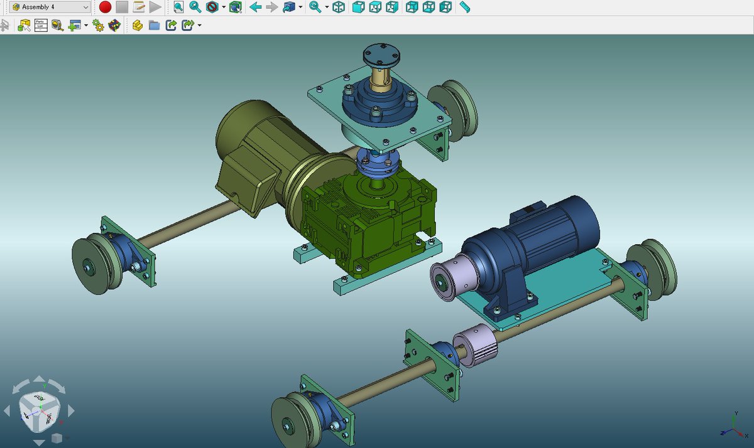Click the counterclockwise roll arrow on navigator

pos(20,386)
